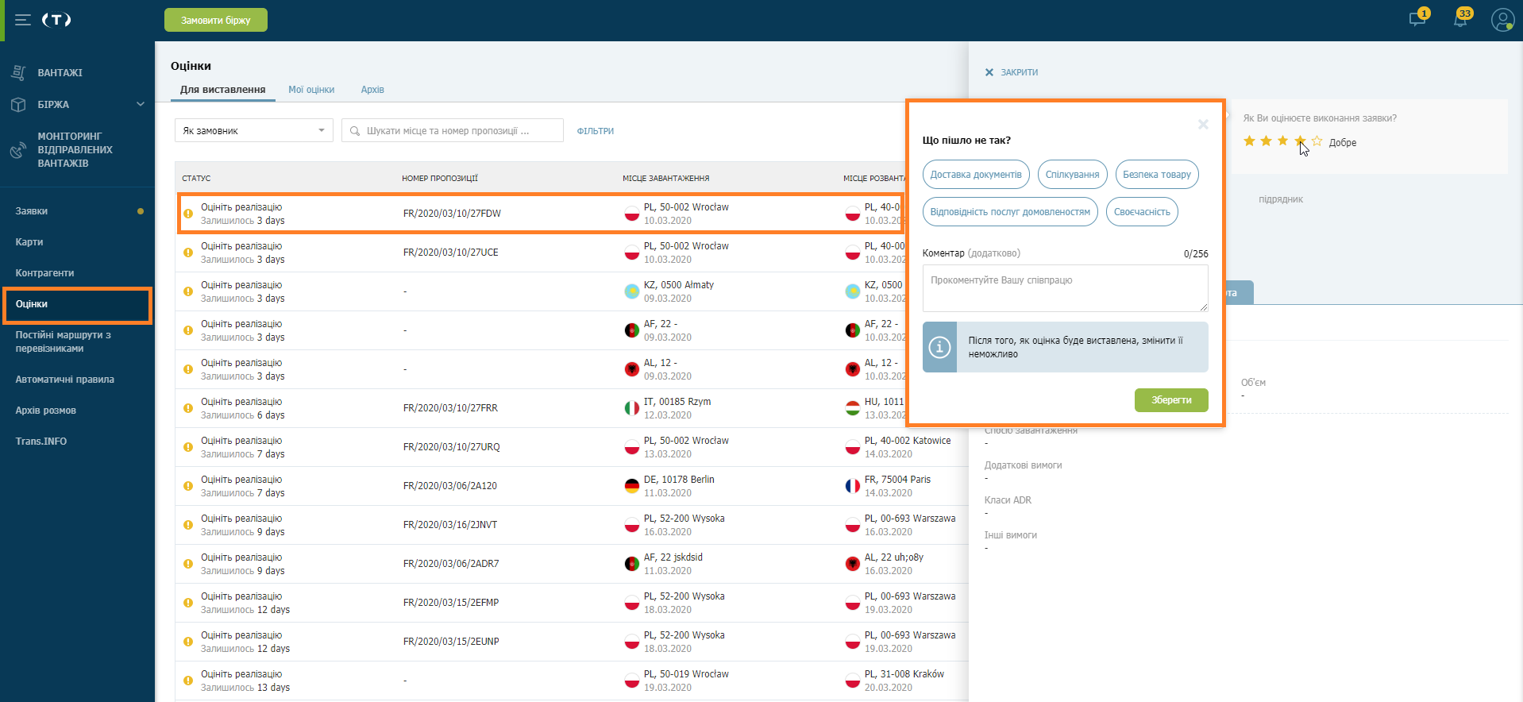Click the search magnifier icon
The image size is (1523, 702).
[355, 131]
